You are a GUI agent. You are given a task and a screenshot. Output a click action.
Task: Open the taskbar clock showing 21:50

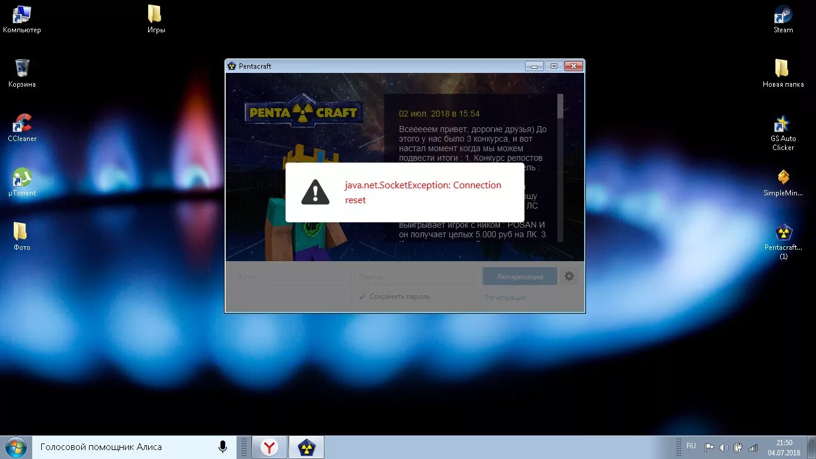(x=784, y=447)
